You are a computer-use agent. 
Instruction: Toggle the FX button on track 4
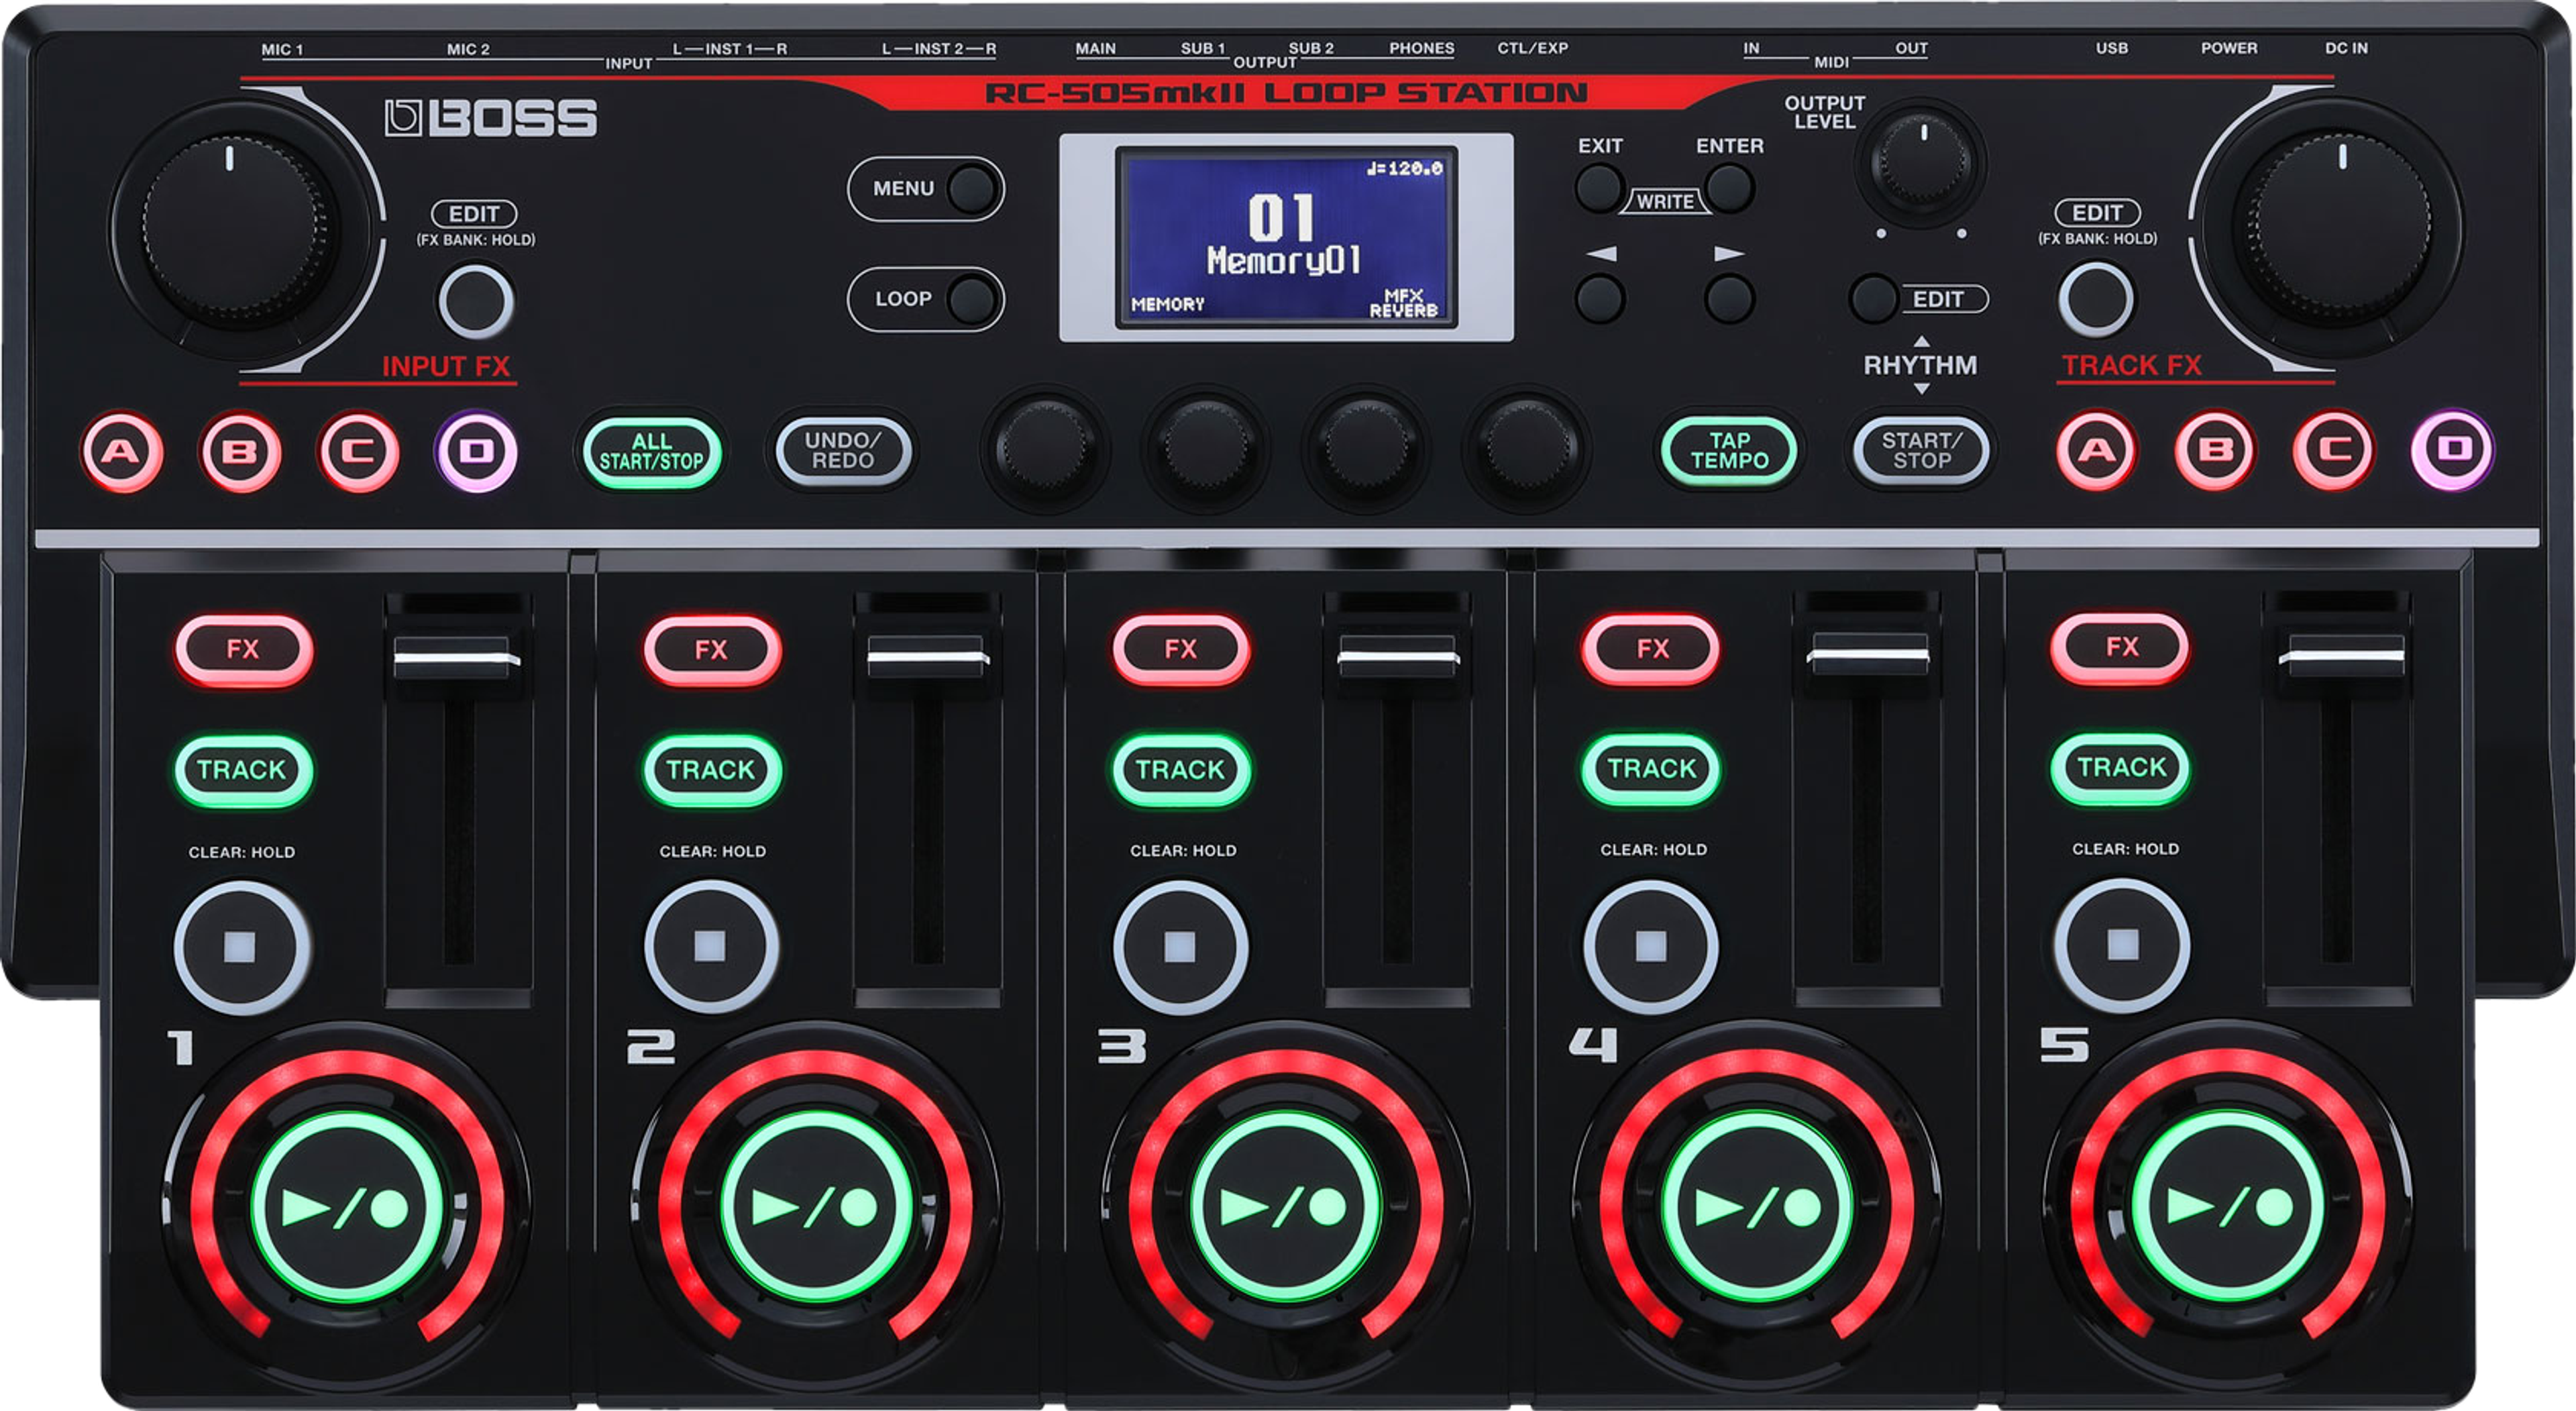coord(1651,649)
